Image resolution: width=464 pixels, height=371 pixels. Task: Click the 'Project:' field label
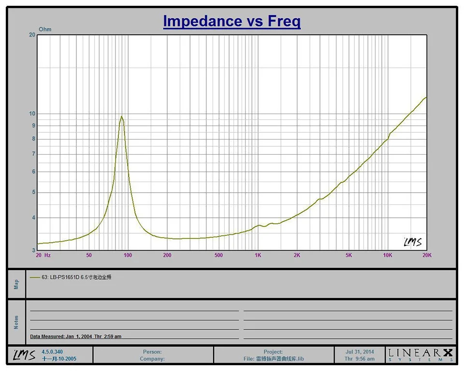[273, 352]
